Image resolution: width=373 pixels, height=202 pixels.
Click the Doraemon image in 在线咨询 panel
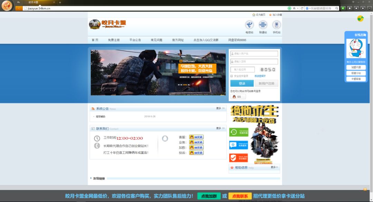coord(356,48)
